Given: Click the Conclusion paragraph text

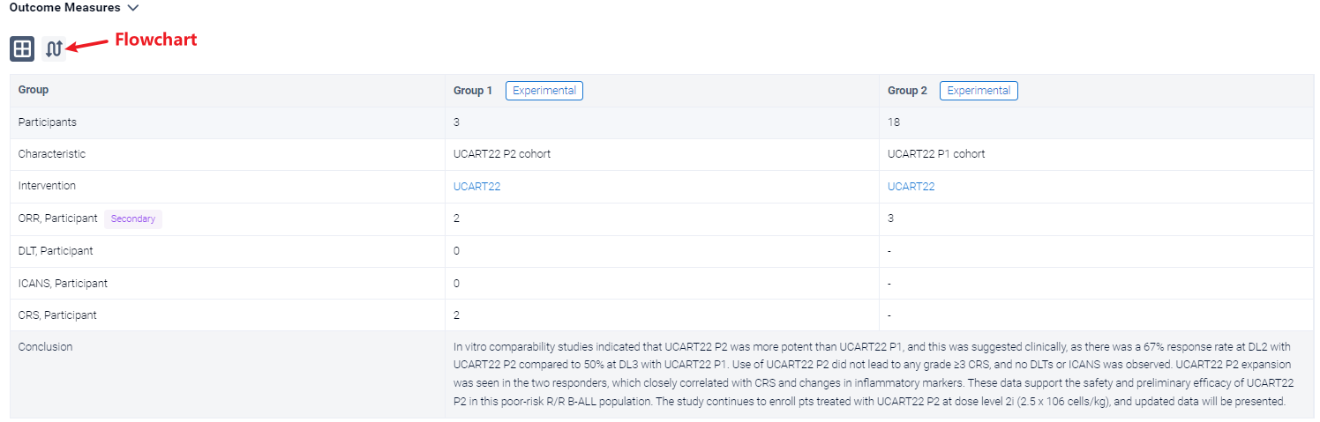Looking at the screenshot, I should tap(872, 374).
